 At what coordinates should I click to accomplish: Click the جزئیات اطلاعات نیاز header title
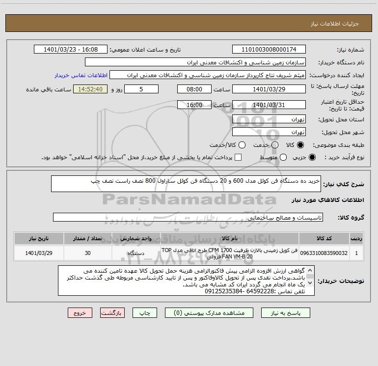point(335,24)
